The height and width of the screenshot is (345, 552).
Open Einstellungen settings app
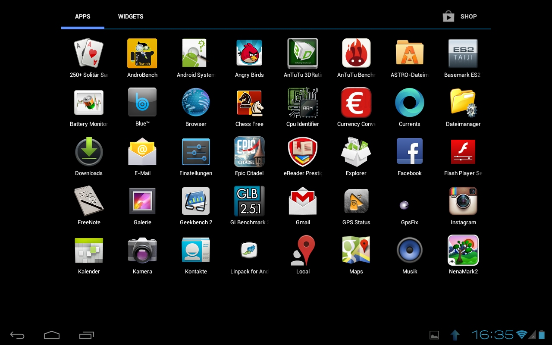[196, 152]
